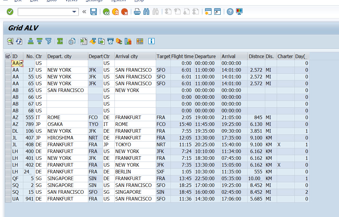Image resolution: width=339 pixels, height=217 pixels.
Task: Show details with the magnifier icon
Action: click(x=10, y=41)
